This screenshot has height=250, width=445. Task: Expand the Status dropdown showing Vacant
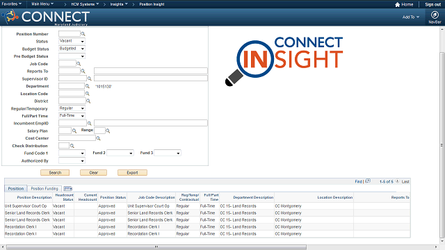(x=72, y=41)
